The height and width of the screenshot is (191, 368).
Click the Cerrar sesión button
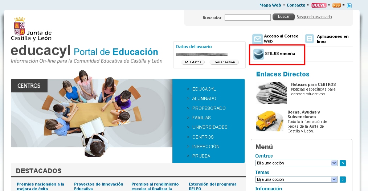224,62
